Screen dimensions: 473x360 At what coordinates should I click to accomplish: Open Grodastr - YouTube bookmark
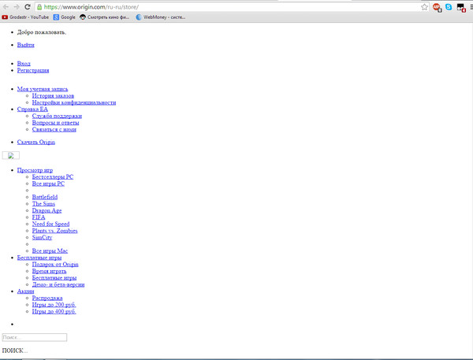25,17
